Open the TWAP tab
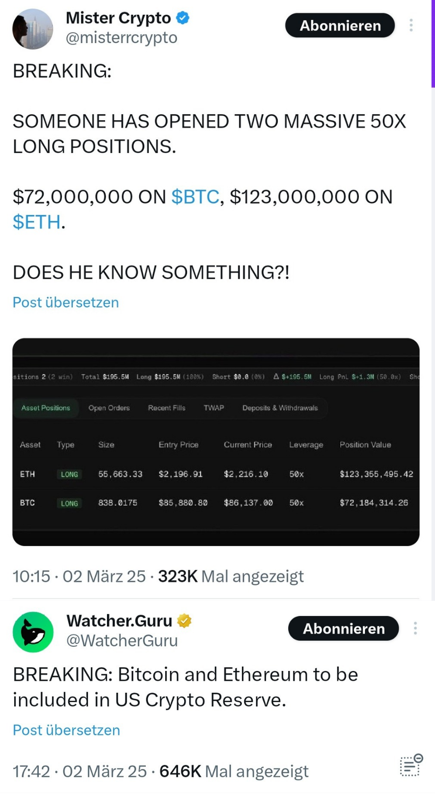The image size is (435, 795). (214, 408)
